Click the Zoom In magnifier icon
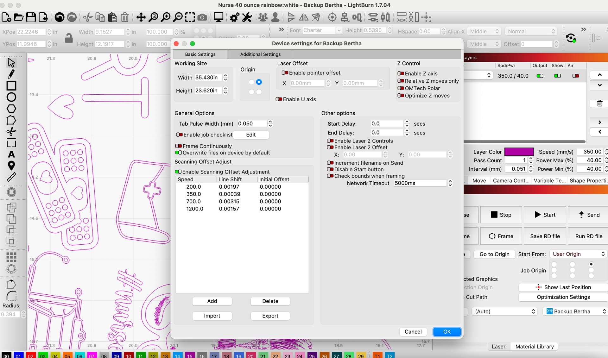Image resolution: width=608 pixels, height=358 pixels. (165, 17)
